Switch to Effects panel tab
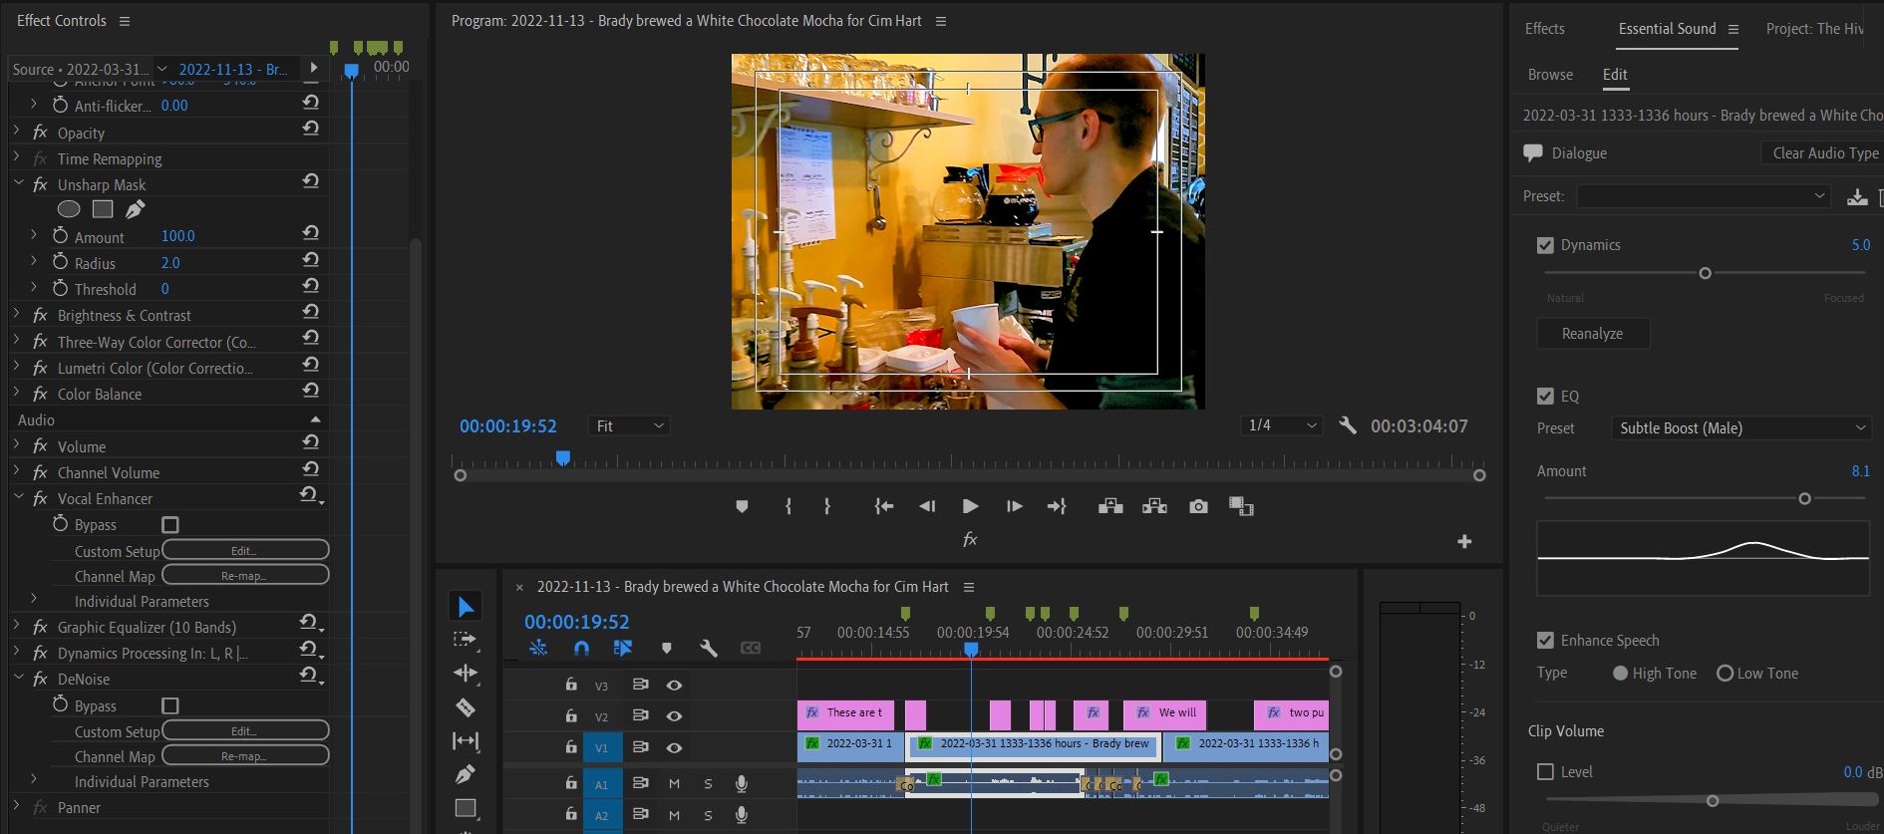 pos(1544,29)
